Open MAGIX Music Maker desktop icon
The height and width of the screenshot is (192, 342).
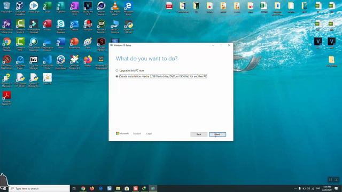(x=6, y=26)
